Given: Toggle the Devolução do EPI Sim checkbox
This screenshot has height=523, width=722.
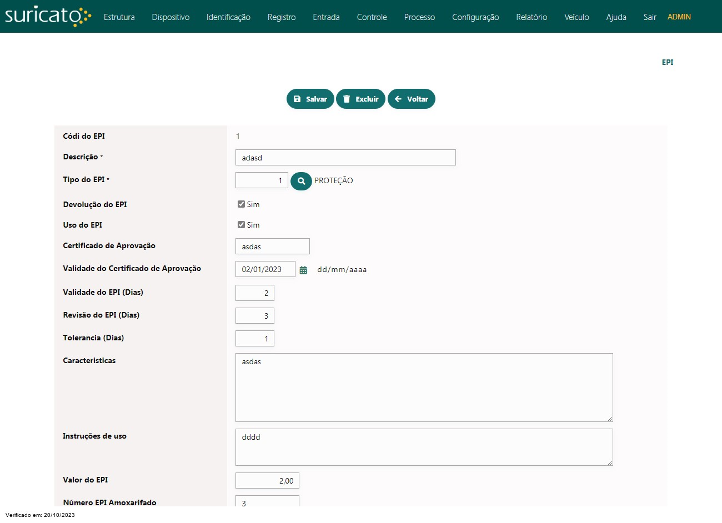Looking at the screenshot, I should (241, 204).
